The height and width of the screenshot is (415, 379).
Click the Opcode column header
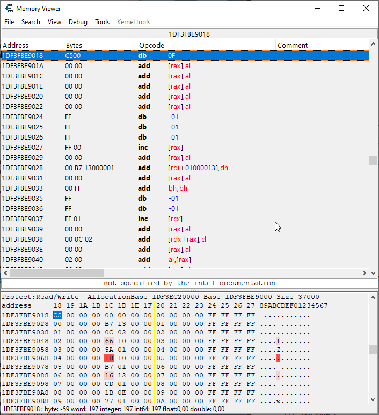coord(206,45)
